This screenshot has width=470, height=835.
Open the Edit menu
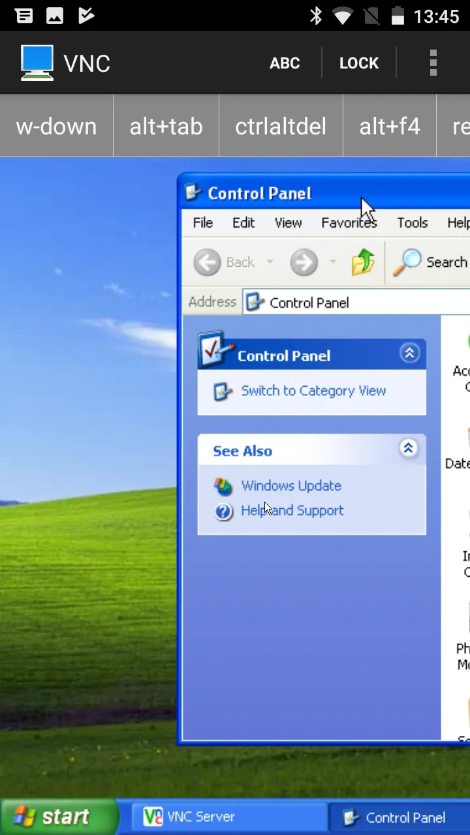click(x=243, y=223)
